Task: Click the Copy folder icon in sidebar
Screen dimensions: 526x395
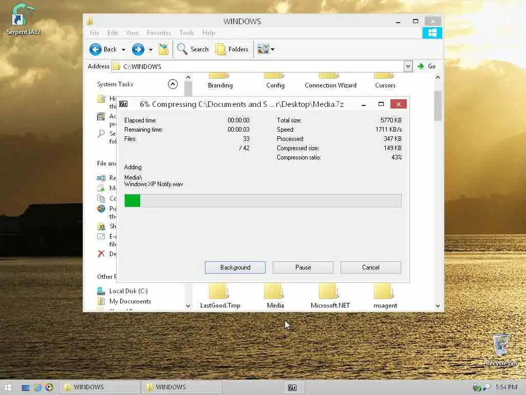Action: click(101, 199)
